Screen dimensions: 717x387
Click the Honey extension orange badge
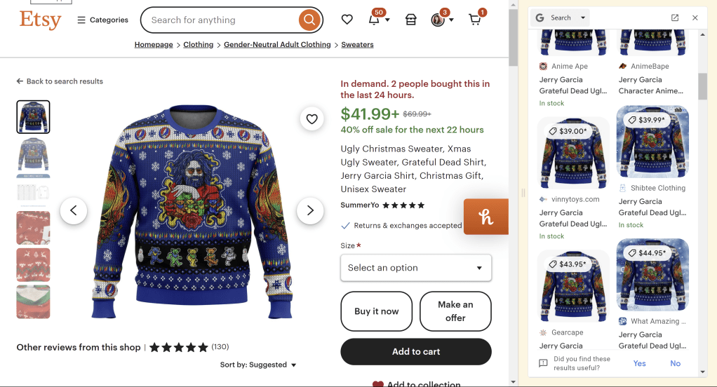click(x=486, y=217)
